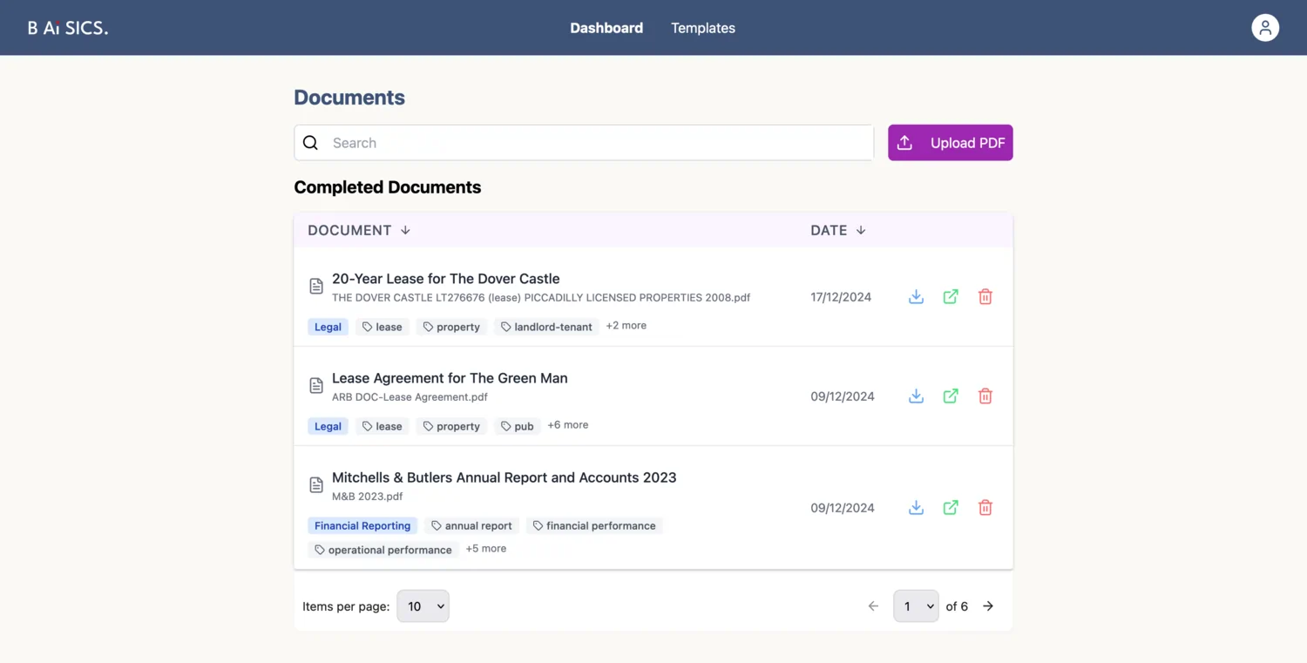Click the next page arrow

tap(988, 605)
